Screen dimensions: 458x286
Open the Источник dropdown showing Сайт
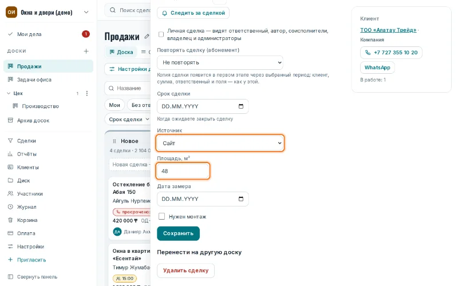coord(220,143)
